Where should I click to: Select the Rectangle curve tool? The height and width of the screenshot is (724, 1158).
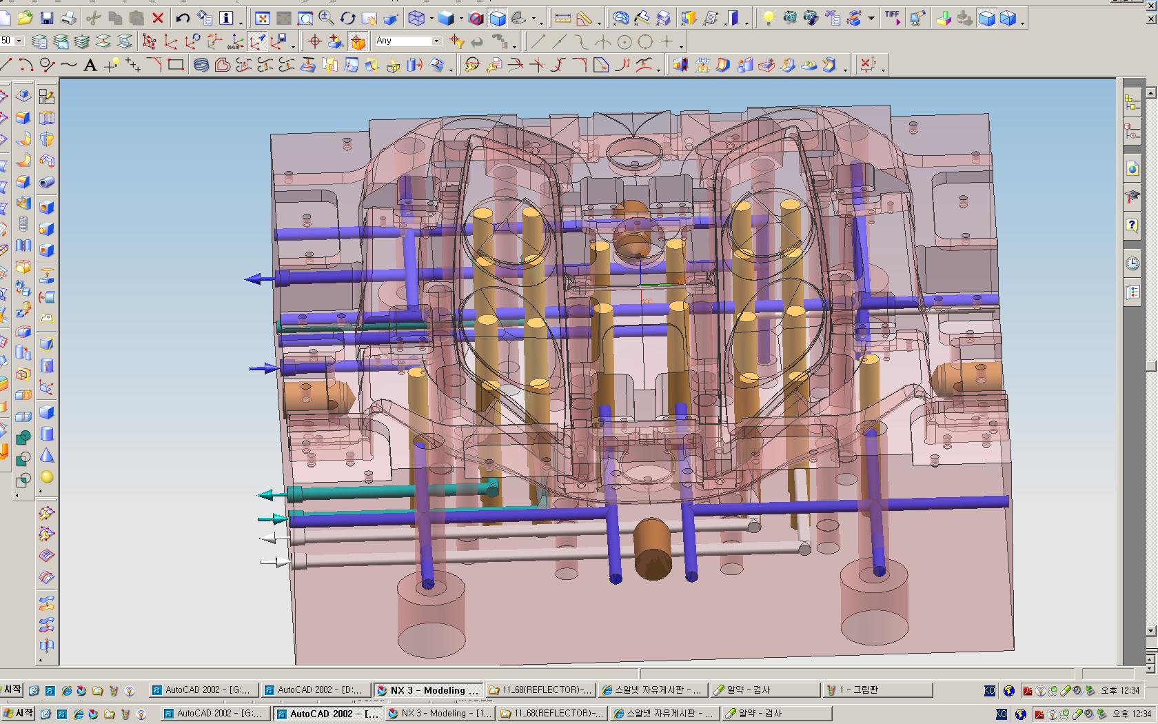point(176,66)
